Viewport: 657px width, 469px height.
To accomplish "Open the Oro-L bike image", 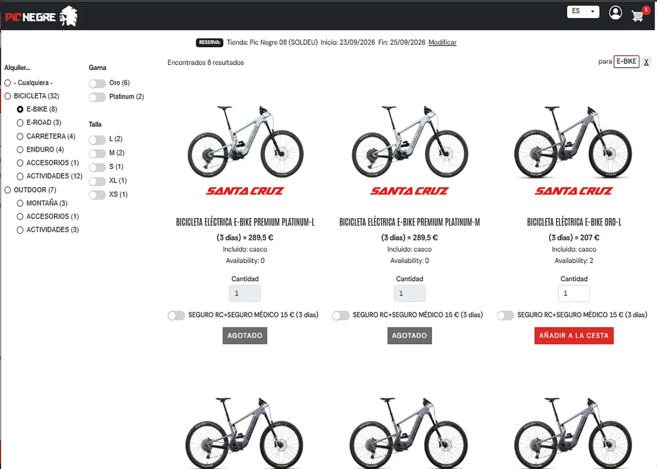I will 574,142.
